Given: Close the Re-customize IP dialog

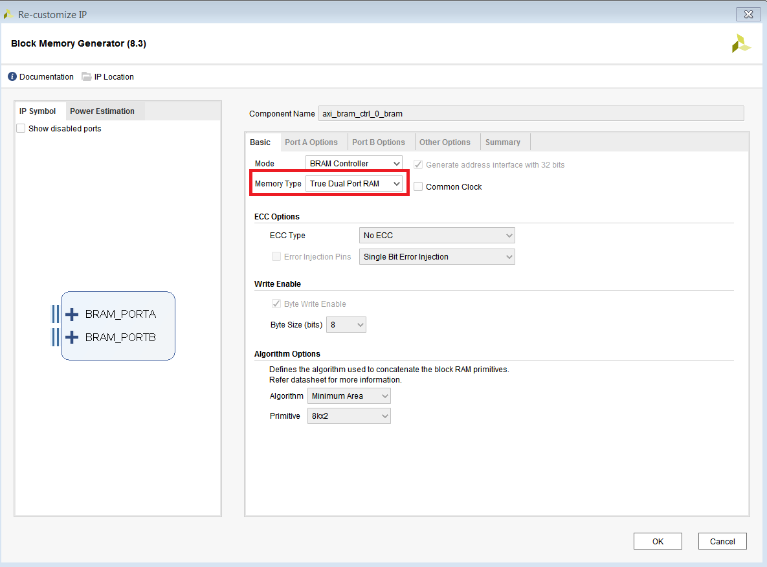Looking at the screenshot, I should pos(748,14).
